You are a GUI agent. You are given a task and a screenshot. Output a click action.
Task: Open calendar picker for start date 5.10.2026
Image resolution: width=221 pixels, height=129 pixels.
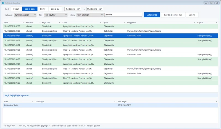click(78, 9)
